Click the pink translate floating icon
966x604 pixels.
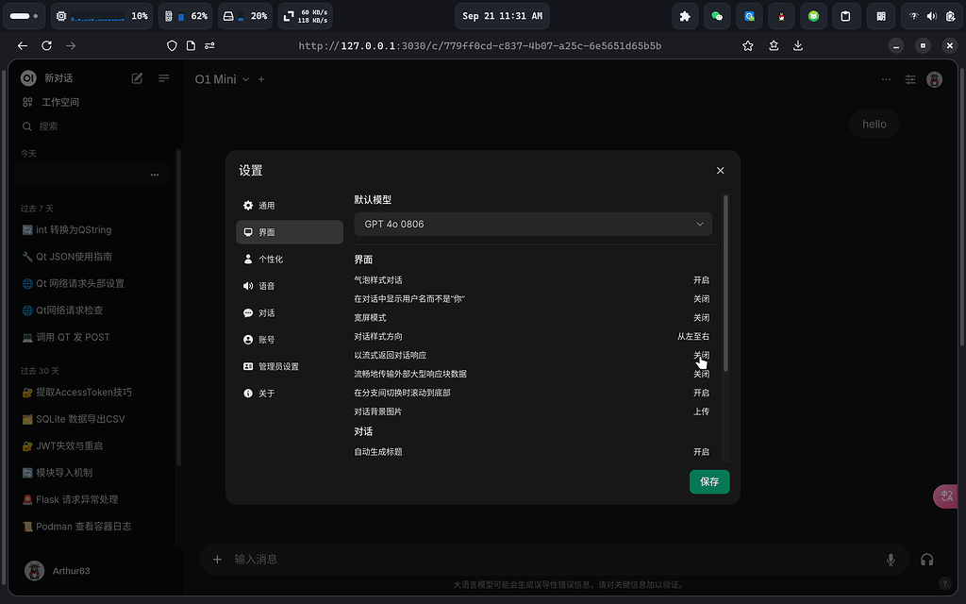point(946,496)
